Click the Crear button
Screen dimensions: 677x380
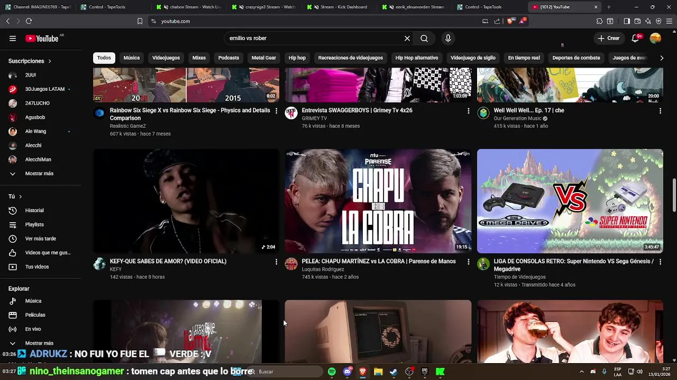tap(608, 39)
